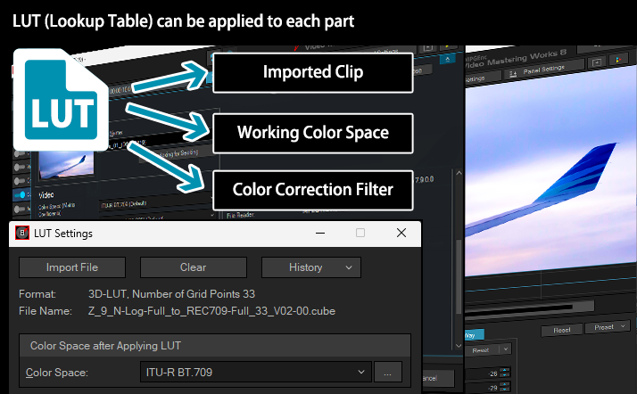Clear the loaded LUT file

194,267
